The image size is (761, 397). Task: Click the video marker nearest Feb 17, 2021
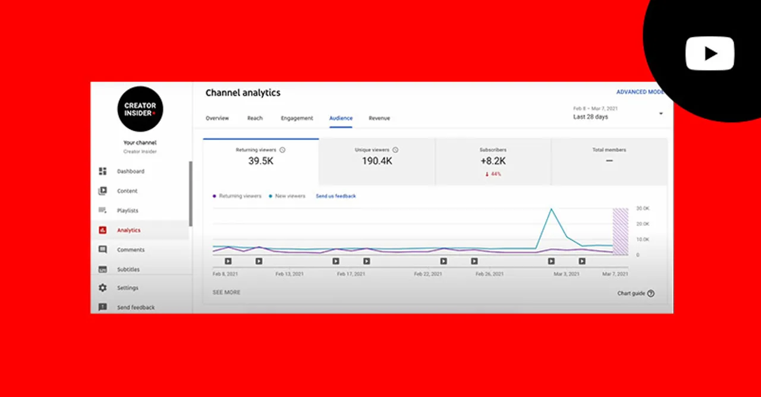pyautogui.click(x=335, y=261)
